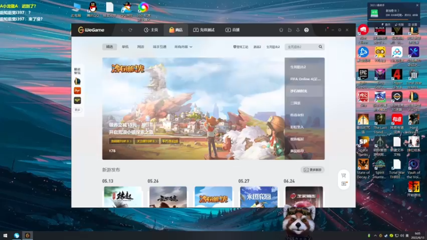Open the 主页 home tab
Viewport: 427px width, 240px height.
pos(151,30)
